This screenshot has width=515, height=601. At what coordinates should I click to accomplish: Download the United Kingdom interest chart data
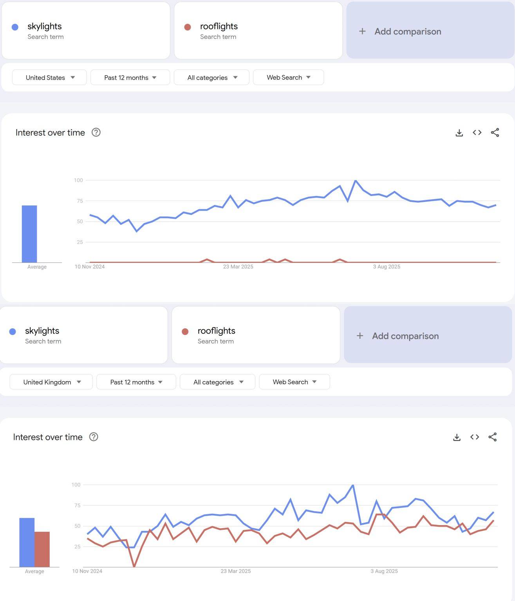(x=457, y=437)
